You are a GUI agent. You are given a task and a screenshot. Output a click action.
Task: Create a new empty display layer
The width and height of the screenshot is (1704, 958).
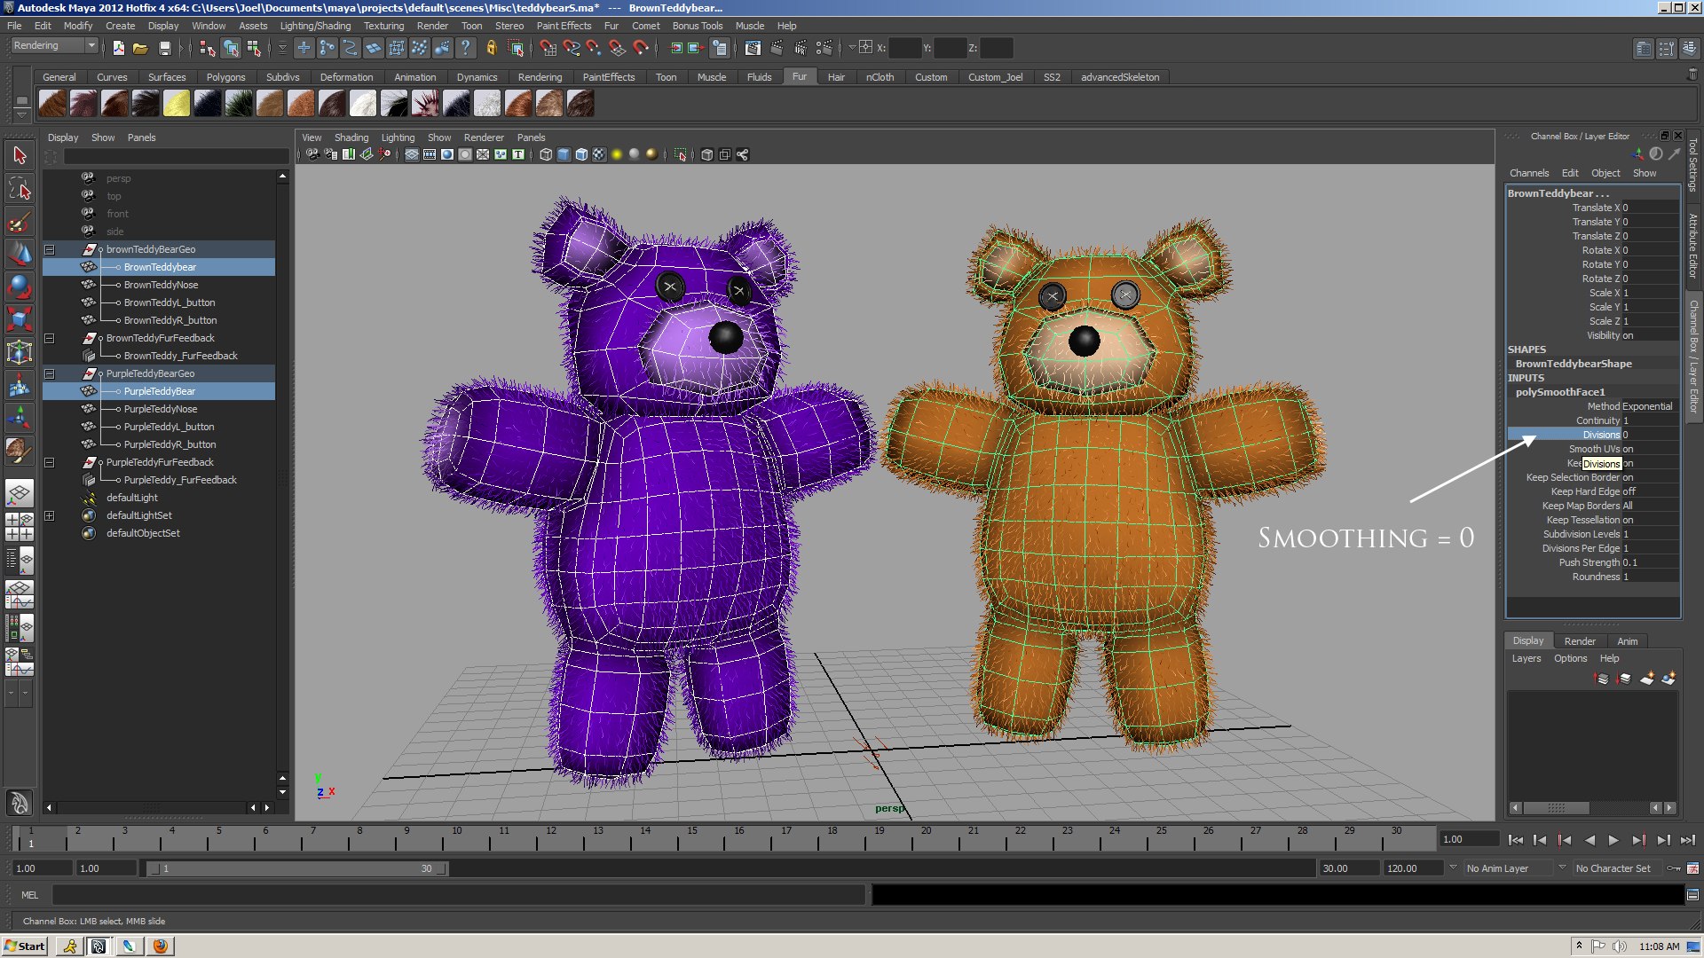(x=1647, y=679)
